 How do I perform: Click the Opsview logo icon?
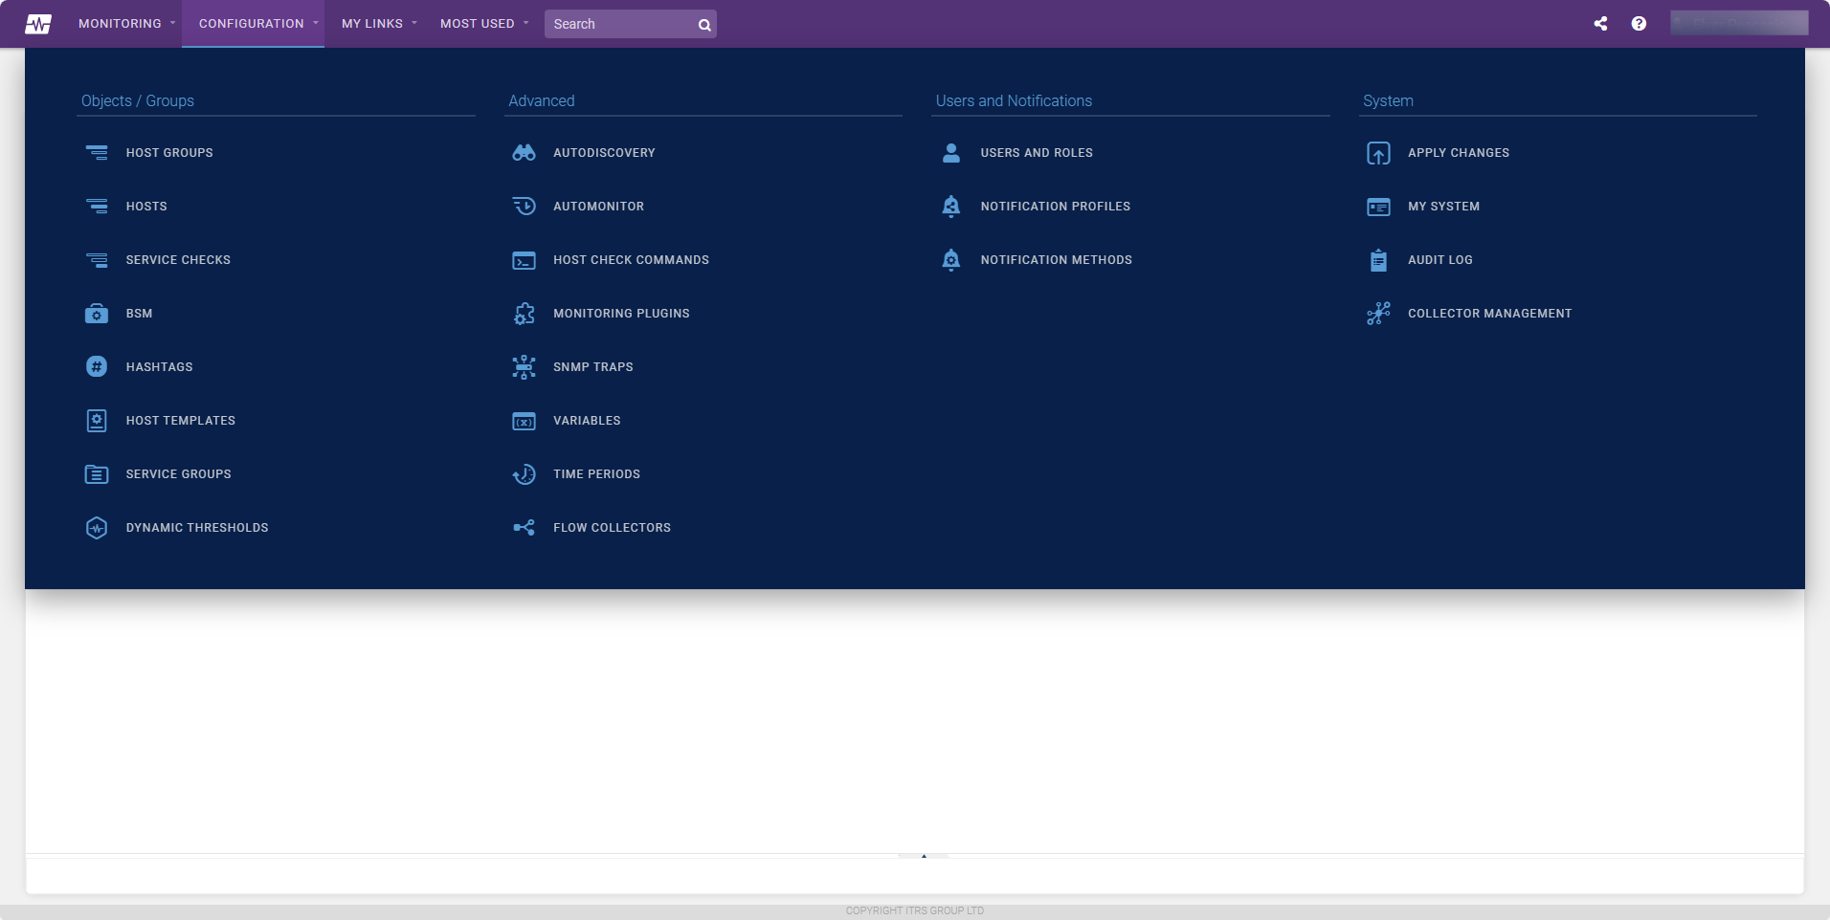coord(38,24)
